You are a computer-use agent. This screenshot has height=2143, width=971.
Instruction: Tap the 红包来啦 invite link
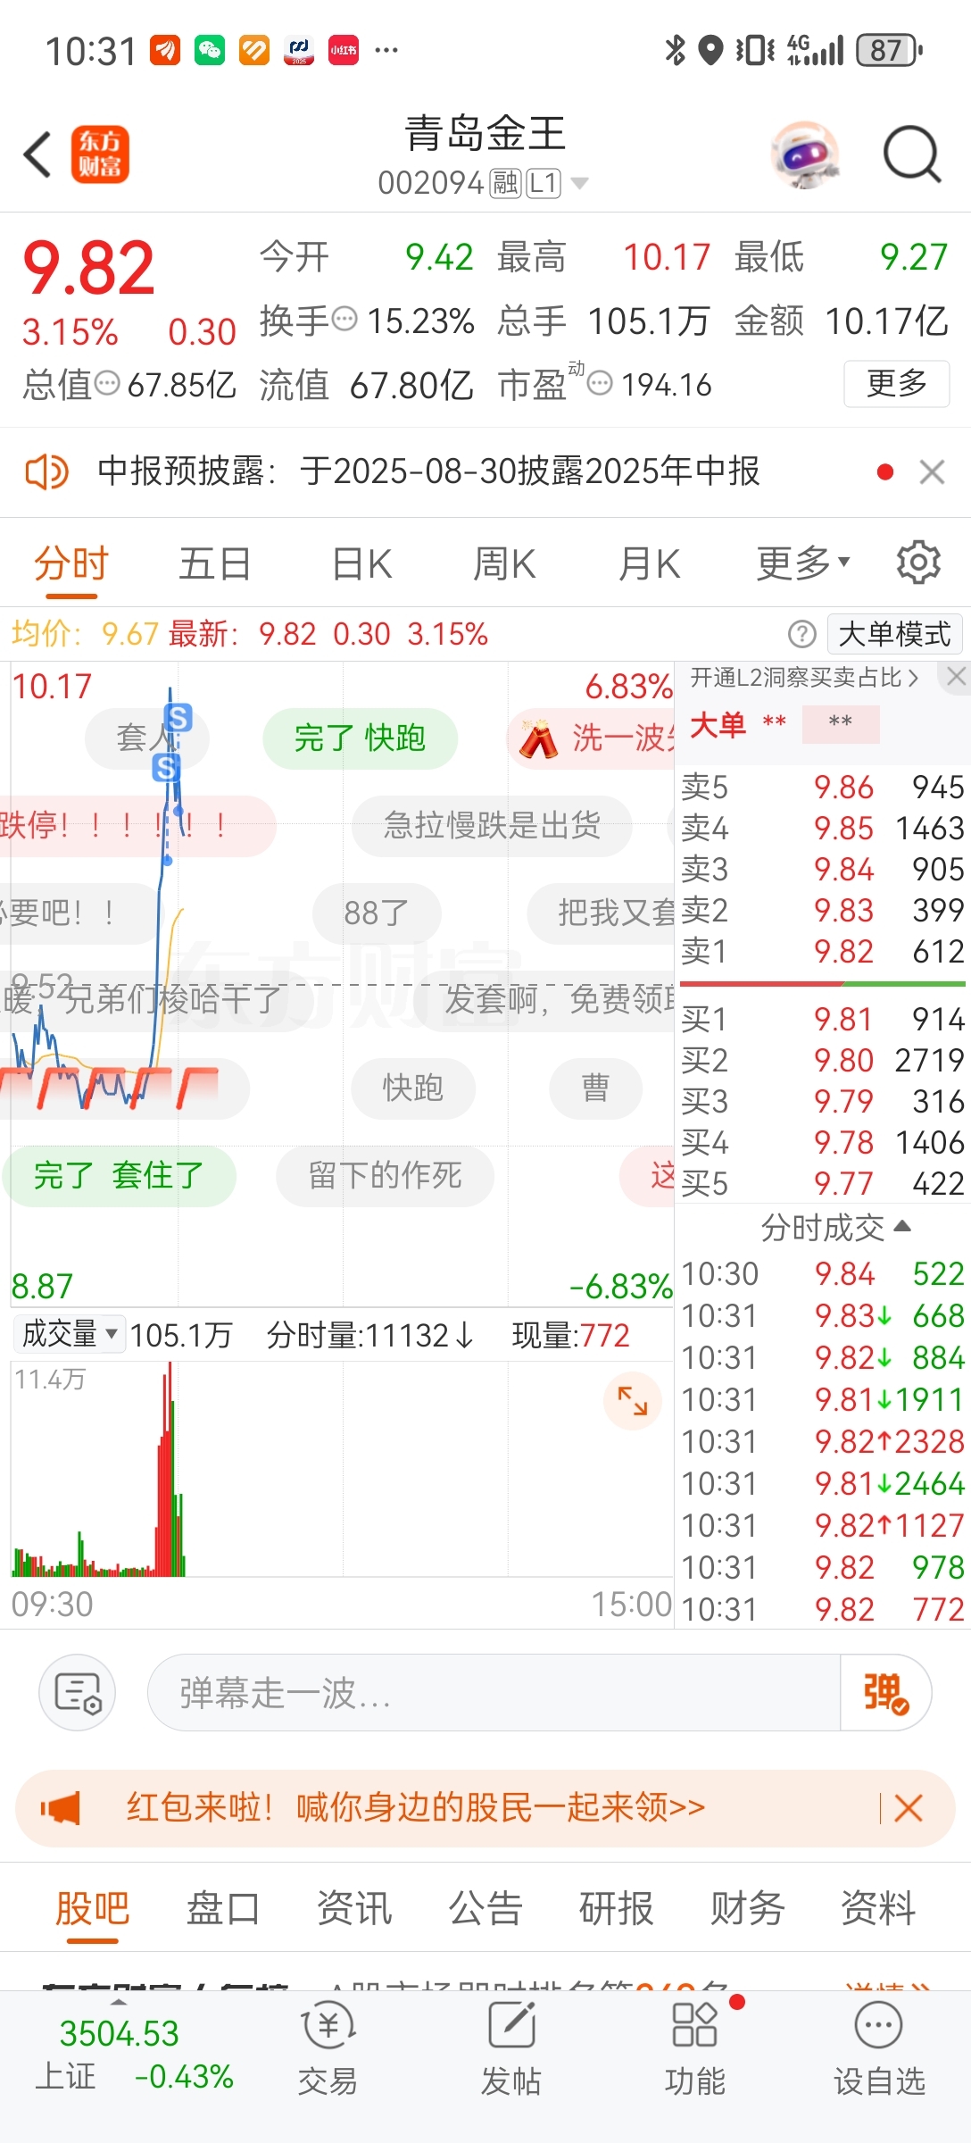click(416, 1808)
